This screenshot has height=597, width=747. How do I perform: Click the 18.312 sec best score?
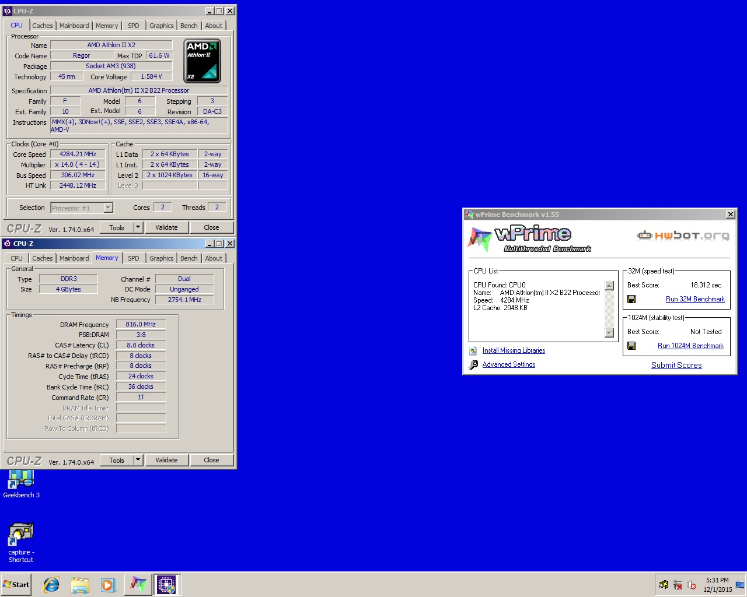pyautogui.click(x=706, y=285)
